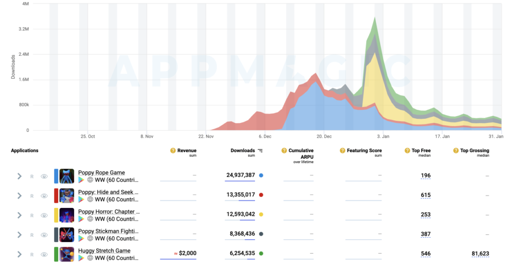
Task: Sort by the Top Free column header
Action: (x=421, y=151)
